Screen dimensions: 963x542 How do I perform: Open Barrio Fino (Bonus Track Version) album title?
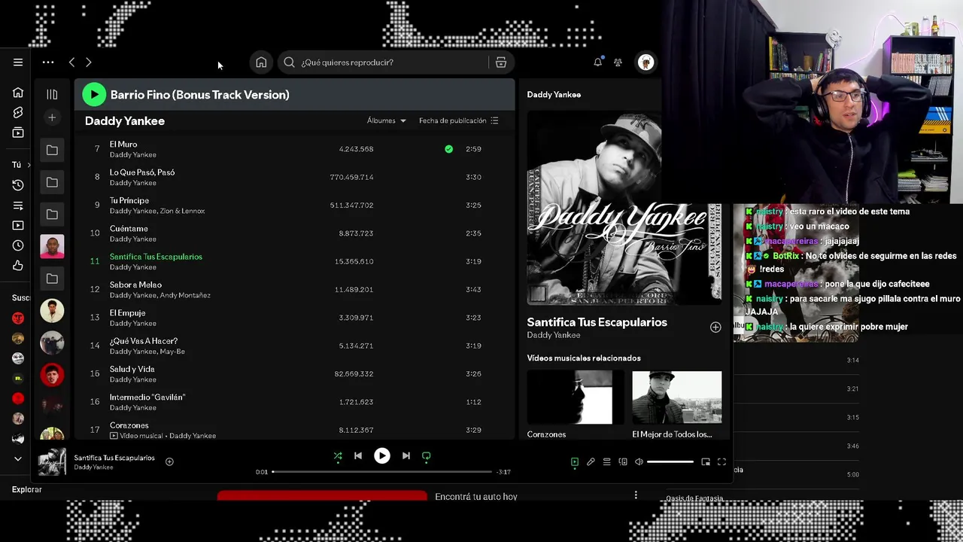click(199, 95)
